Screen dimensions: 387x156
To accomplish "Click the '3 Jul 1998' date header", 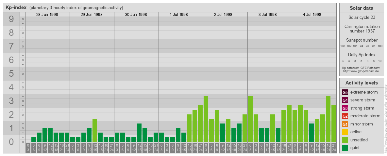I will pos(268,15).
